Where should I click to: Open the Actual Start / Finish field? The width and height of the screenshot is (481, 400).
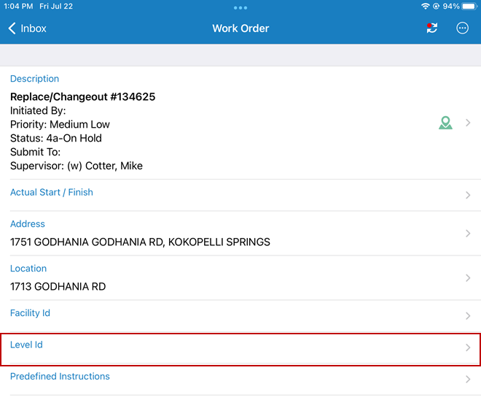pyautogui.click(x=240, y=195)
